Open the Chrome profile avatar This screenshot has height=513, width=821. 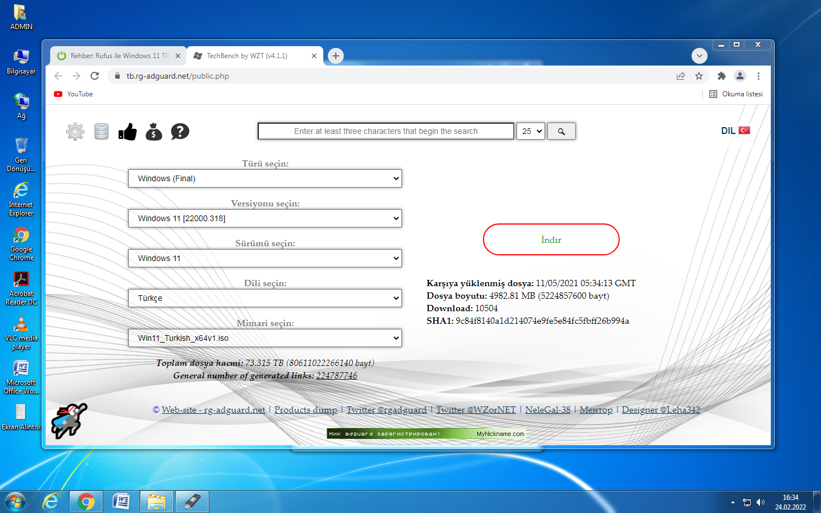[740, 76]
